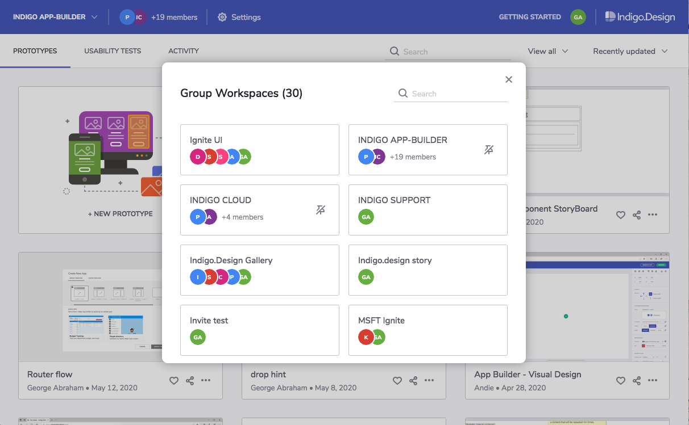The height and width of the screenshot is (425, 689).
Task: Switch to the ACTIVITY tab
Action: (x=184, y=51)
